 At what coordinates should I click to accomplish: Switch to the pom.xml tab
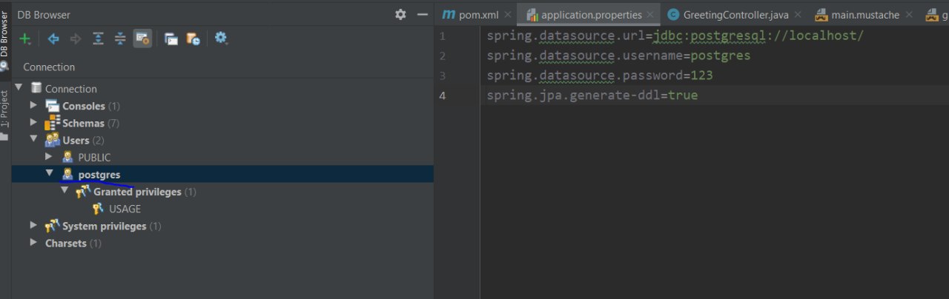coord(472,15)
